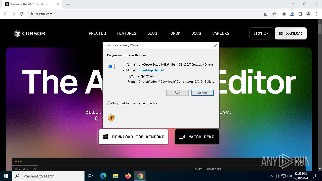This screenshot has width=322, height=181.
Task: Open the Chrome extensions puzzle icon
Action: [x=284, y=14]
